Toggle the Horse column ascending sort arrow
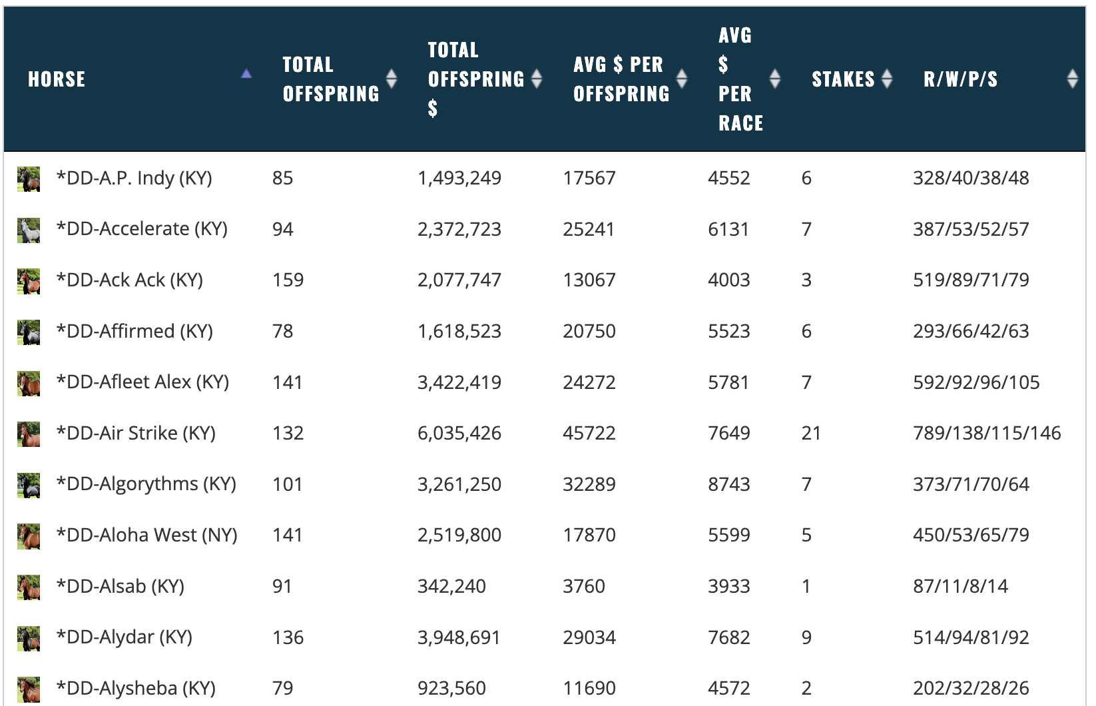1096x706 pixels. (246, 74)
